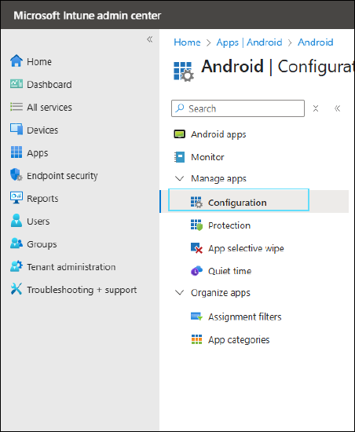The image size is (355, 432).
Task: Select the Devices monitor icon
Action: 16,130
